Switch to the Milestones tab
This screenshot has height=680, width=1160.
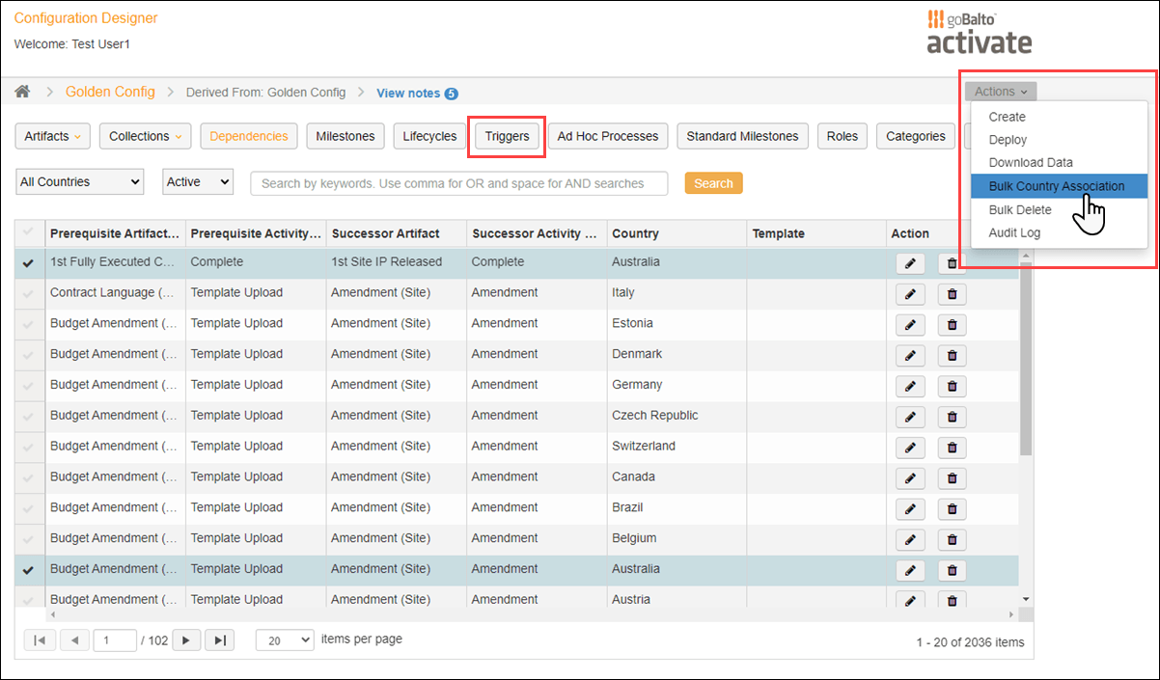pyautogui.click(x=345, y=136)
